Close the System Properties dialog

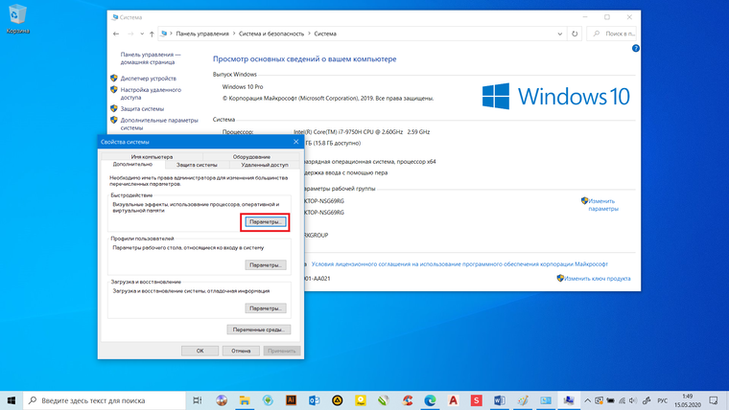(x=296, y=142)
